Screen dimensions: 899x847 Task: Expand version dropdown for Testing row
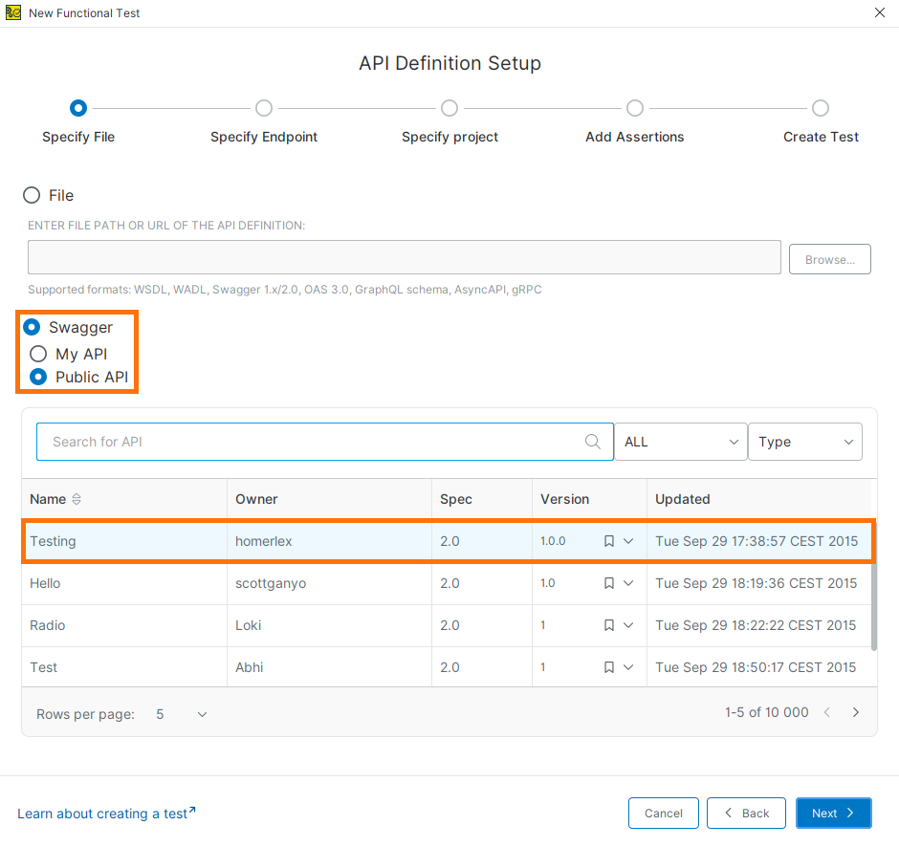(x=628, y=541)
